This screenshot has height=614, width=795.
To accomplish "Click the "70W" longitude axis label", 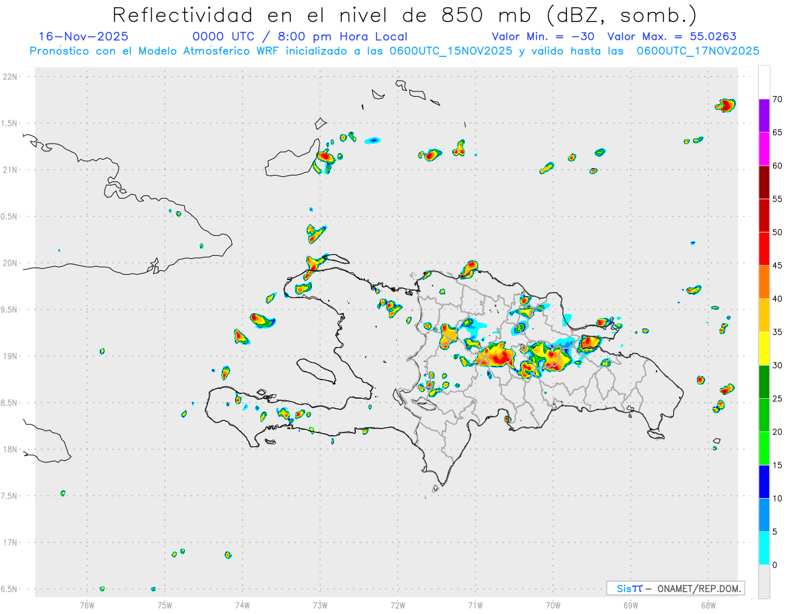I will (x=553, y=605).
